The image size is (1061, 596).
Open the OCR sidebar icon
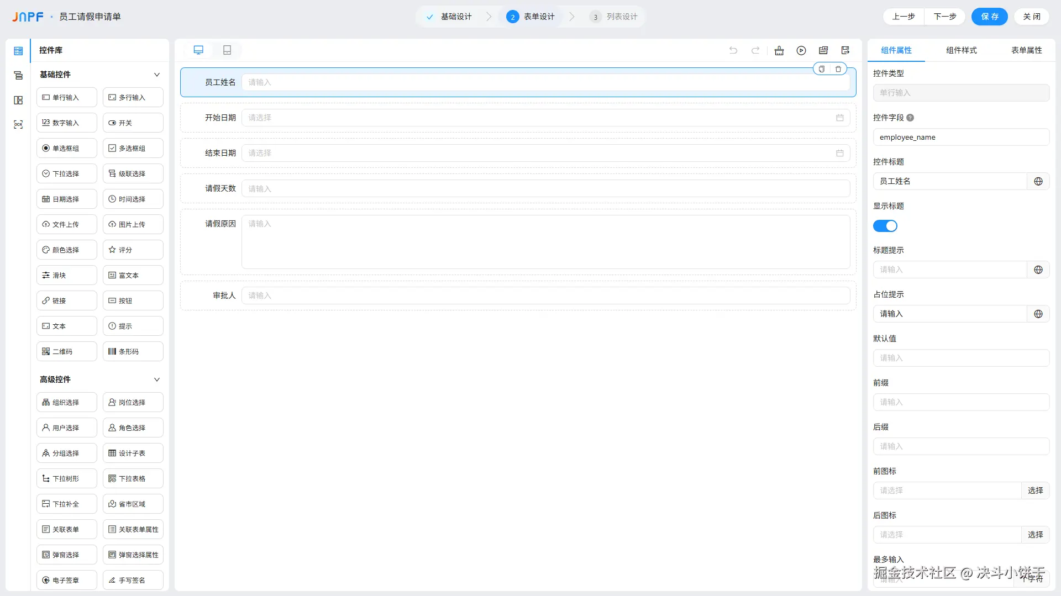click(x=18, y=125)
